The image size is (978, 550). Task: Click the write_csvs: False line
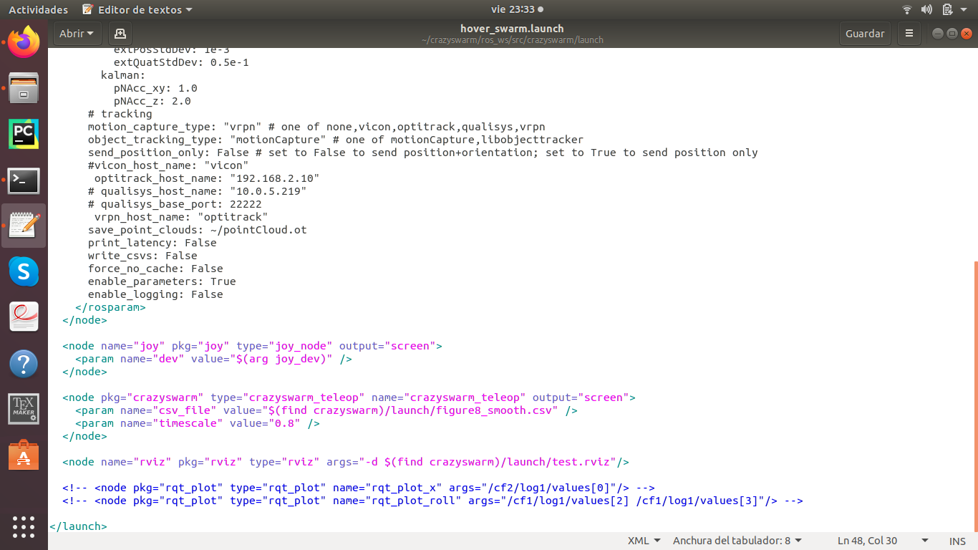pyautogui.click(x=142, y=256)
